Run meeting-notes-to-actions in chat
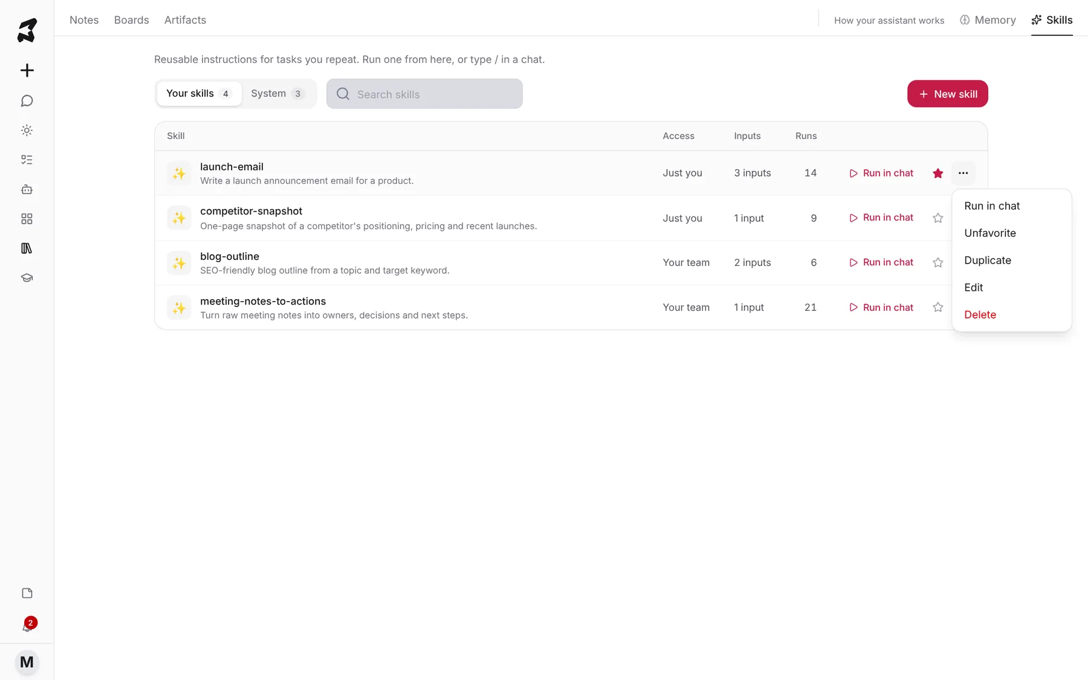 881,308
